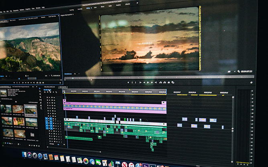Step back one frame in Program monitor
Screen dimensions: 268x167
144,82
